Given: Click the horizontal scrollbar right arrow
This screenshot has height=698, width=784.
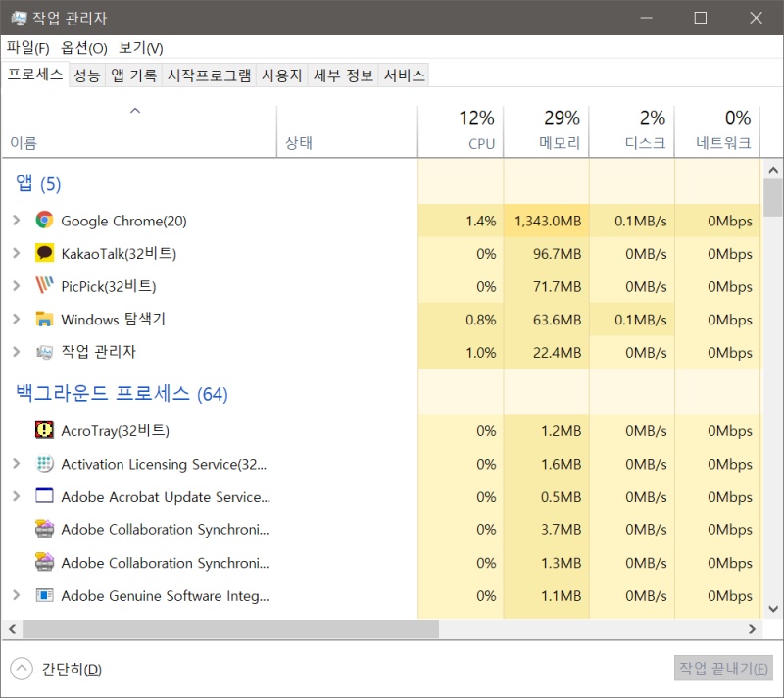Looking at the screenshot, I should point(752,629).
